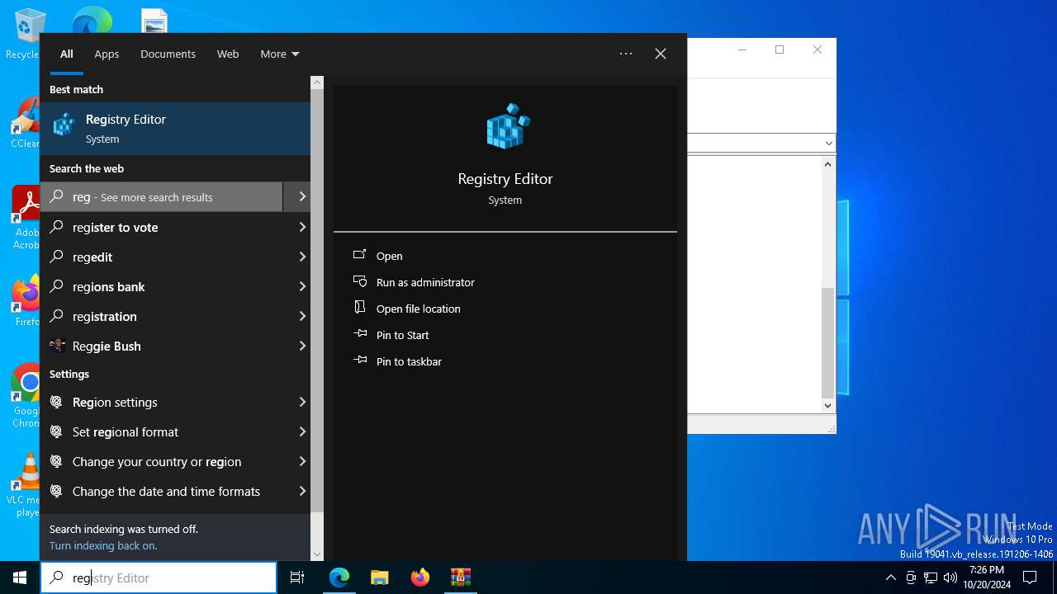Click the Region settings gear icon

56,402
